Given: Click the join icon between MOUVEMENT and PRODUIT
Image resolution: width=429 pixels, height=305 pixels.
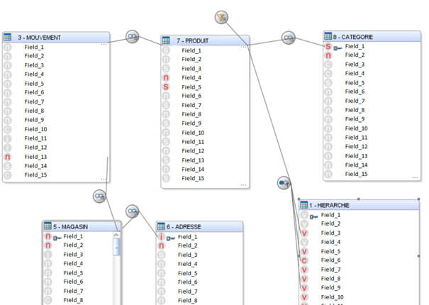Looking at the screenshot, I should click(133, 37).
